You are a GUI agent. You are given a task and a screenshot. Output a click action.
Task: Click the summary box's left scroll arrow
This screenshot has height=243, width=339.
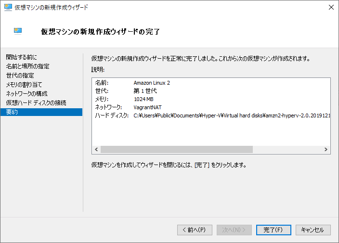[96, 150]
